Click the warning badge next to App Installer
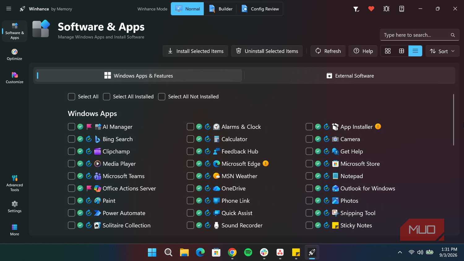This screenshot has height=261, width=464. tap(378, 126)
